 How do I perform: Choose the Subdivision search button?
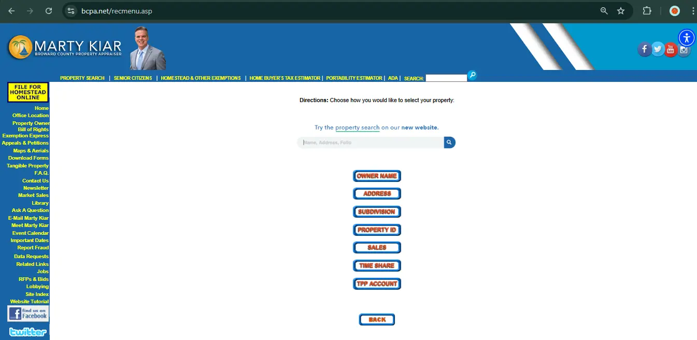pos(377,212)
